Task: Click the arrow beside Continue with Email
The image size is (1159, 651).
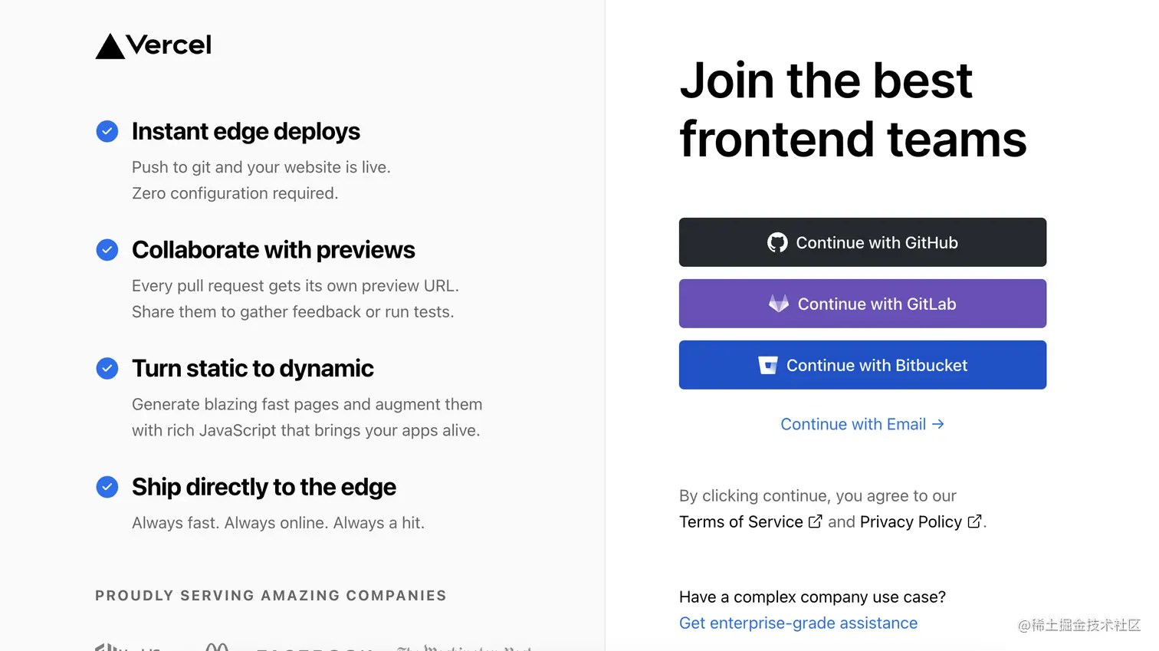Action: (938, 424)
